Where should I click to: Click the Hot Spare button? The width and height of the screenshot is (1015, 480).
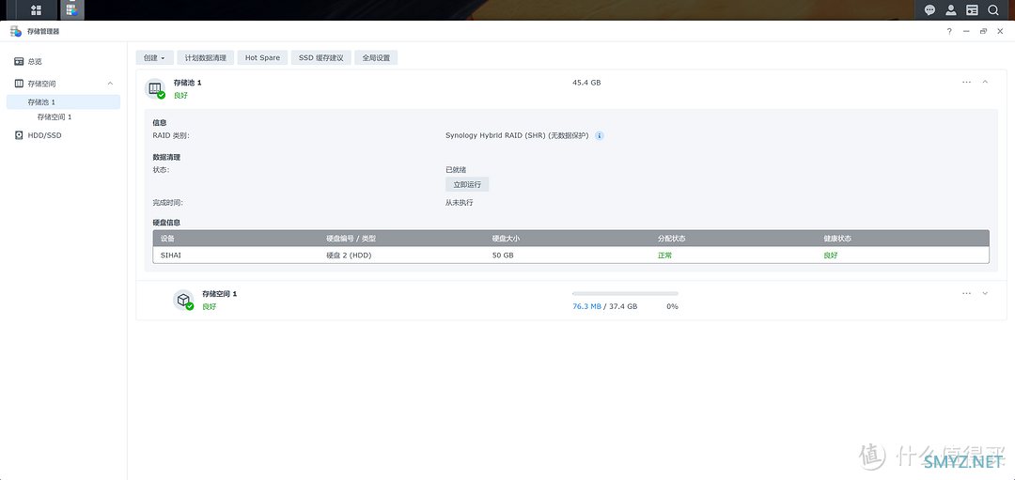click(262, 57)
